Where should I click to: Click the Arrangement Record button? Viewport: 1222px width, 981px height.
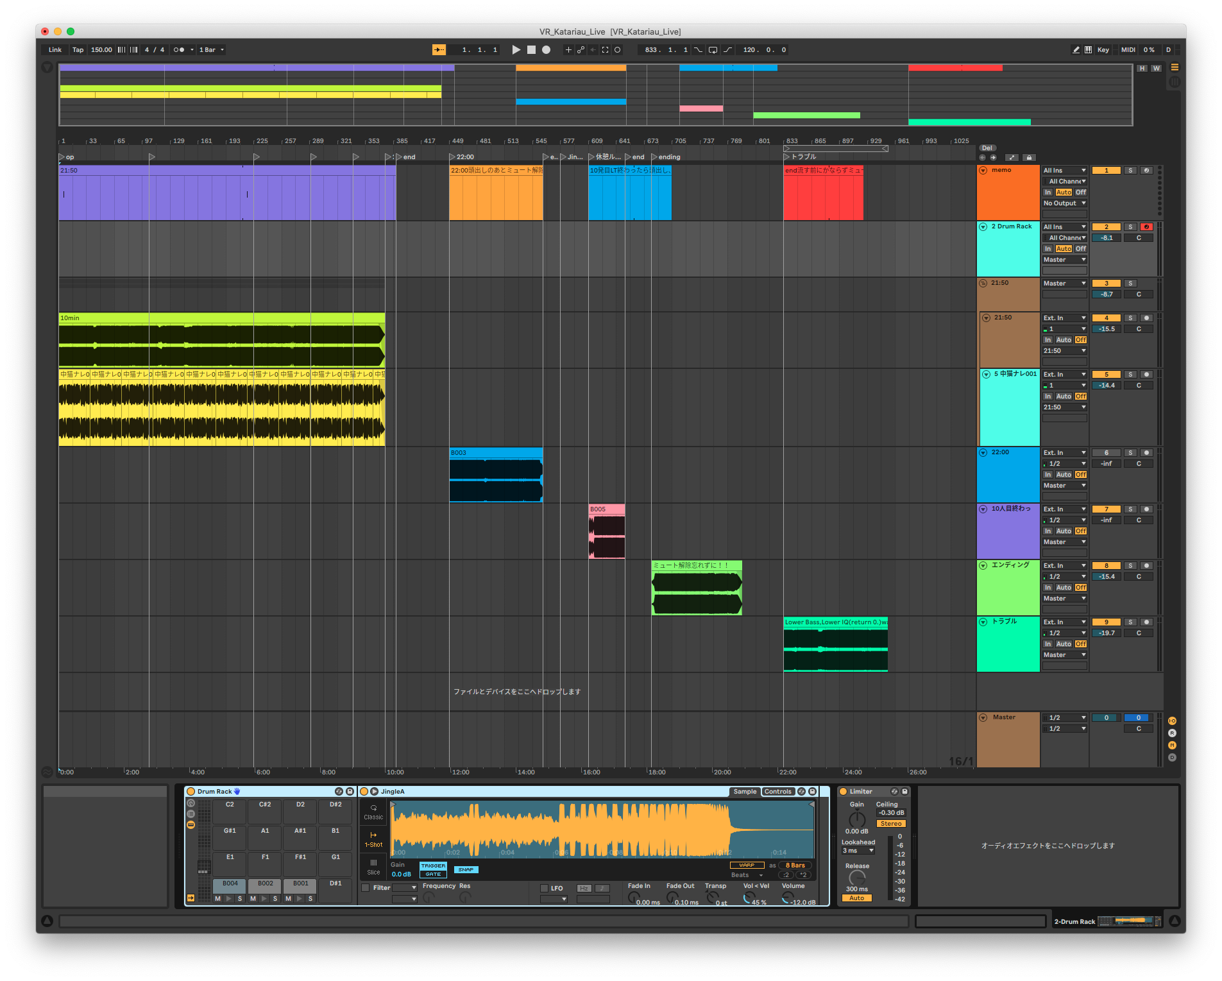(x=546, y=50)
